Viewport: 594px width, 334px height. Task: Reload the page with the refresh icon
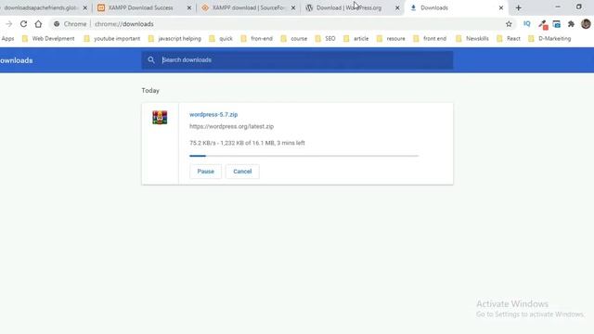pos(23,24)
